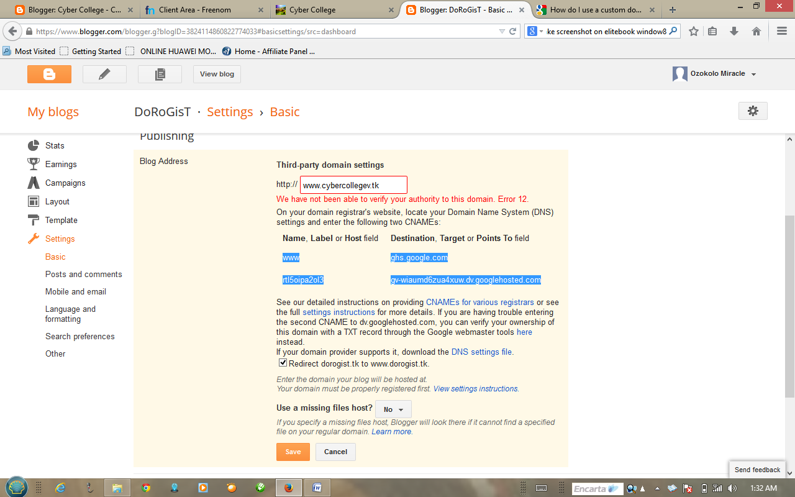Select the Basic settings item
The height and width of the screenshot is (497, 795).
pyautogui.click(x=55, y=257)
